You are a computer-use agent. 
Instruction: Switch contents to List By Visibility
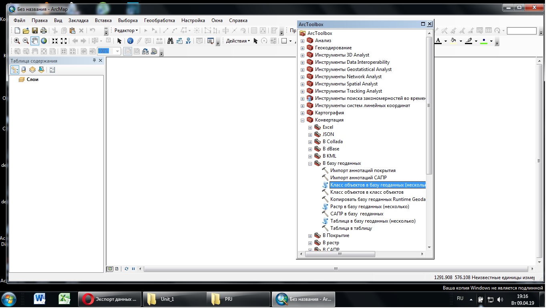coord(32,70)
